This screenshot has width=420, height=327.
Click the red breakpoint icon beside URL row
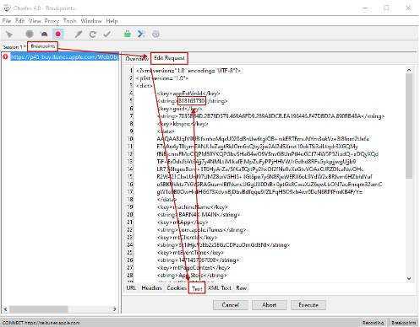[x=5, y=56]
